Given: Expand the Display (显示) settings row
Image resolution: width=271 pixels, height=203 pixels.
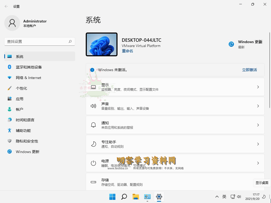Looking at the screenshot, I should tap(175, 87).
